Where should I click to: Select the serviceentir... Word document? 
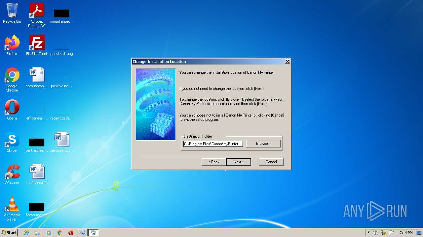pyautogui.click(x=61, y=143)
